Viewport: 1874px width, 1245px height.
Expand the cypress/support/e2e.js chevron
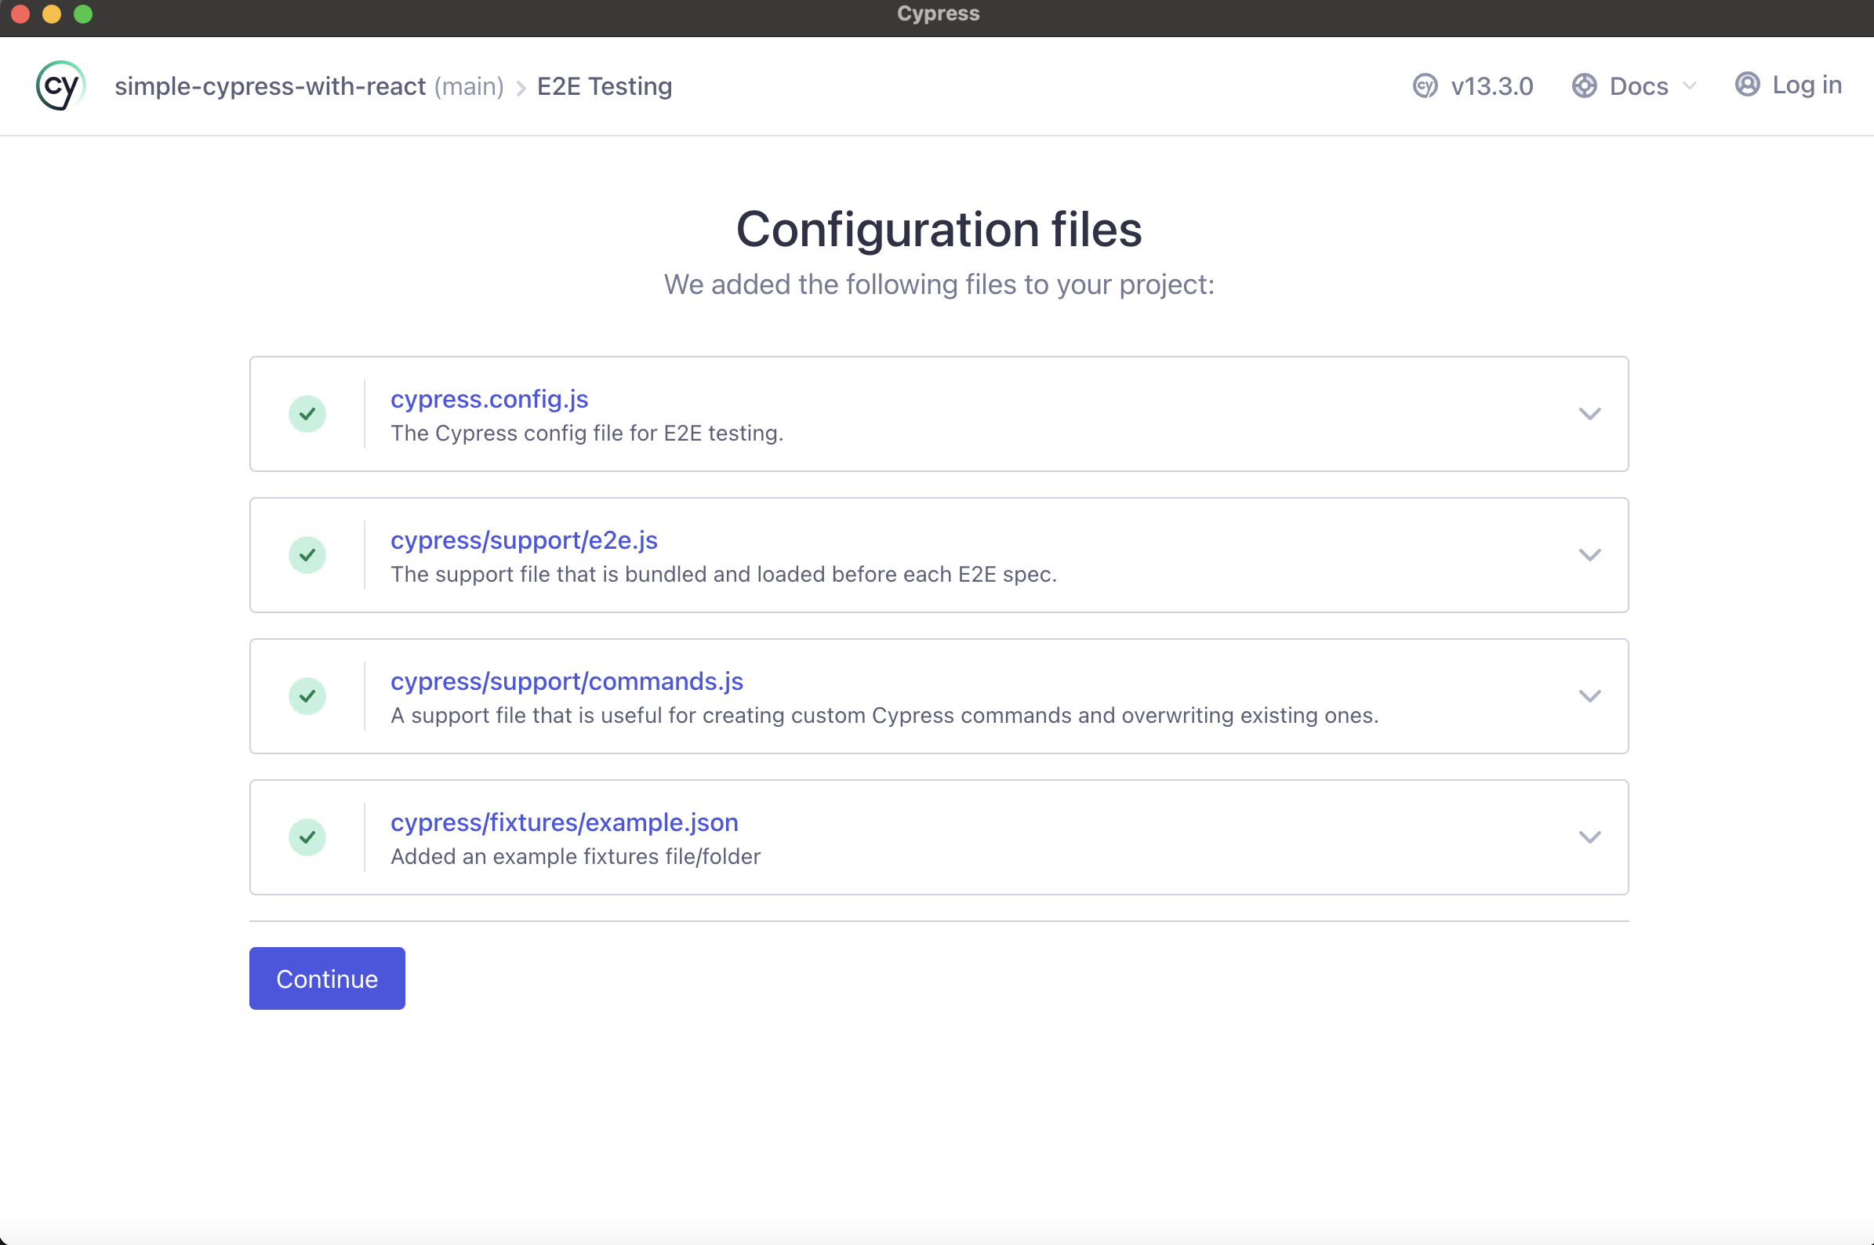coord(1589,555)
